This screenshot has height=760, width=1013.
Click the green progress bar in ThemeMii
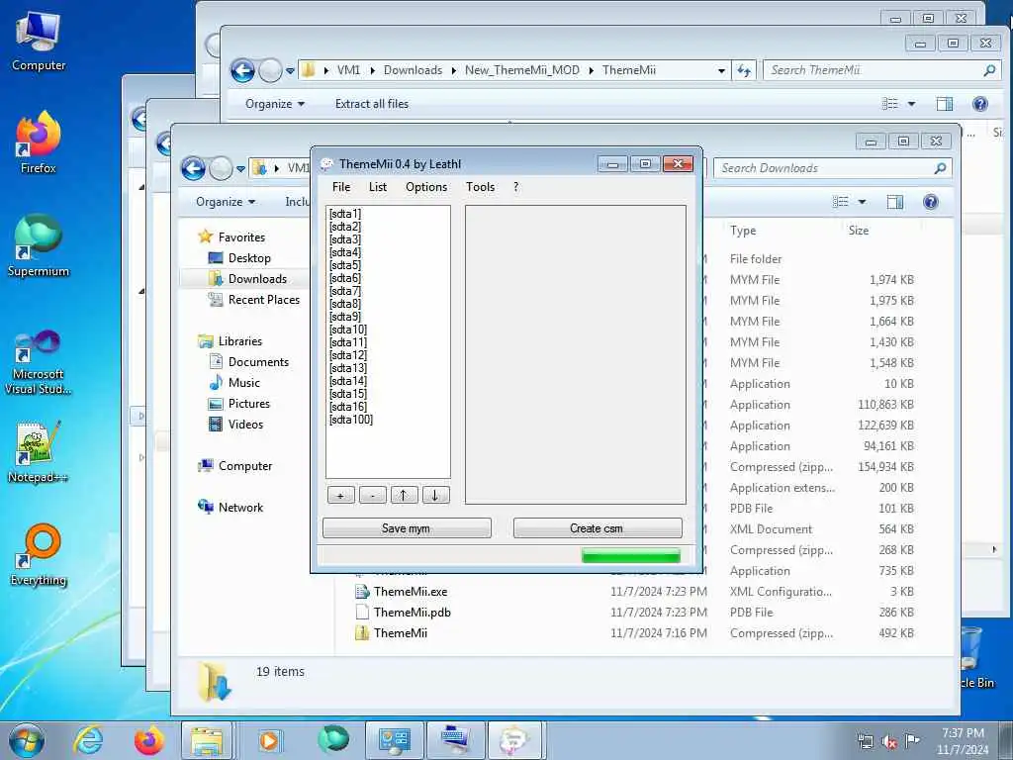point(630,555)
